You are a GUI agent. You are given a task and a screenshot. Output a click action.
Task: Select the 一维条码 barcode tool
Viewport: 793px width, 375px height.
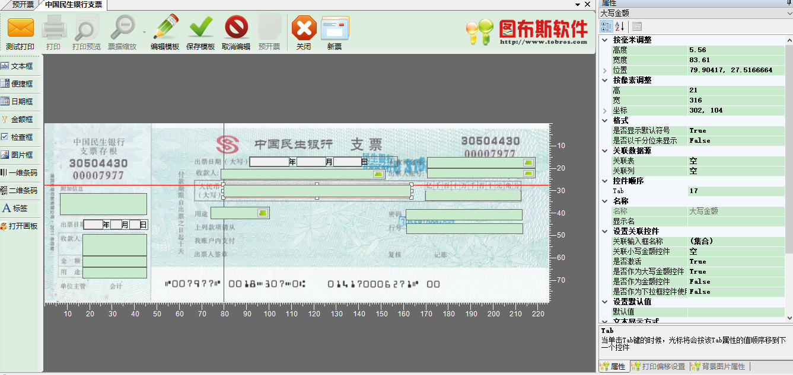(21, 173)
